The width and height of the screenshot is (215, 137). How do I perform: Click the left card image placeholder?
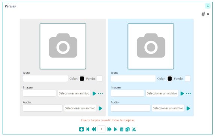[63, 46]
